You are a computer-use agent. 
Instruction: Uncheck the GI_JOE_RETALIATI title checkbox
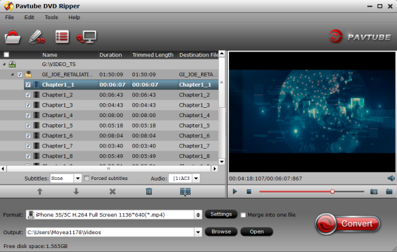pos(20,74)
